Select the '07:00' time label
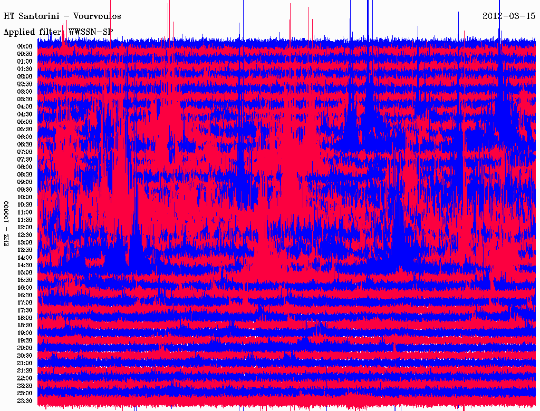Image resolution: width=540 pixels, height=411 pixels. [25, 152]
